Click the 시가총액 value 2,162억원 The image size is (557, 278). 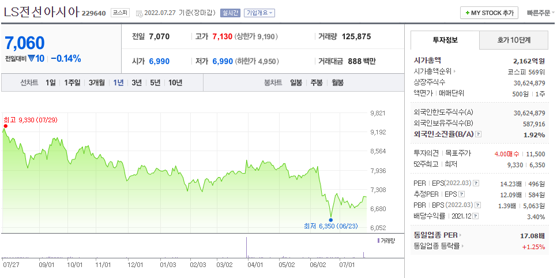coord(529,61)
